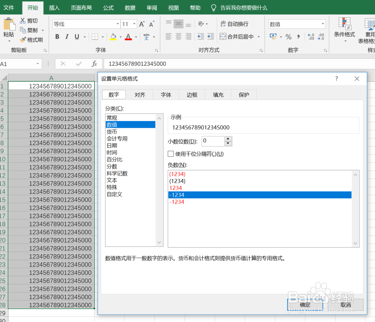Apply bold formatting with the B icon
The width and height of the screenshot is (375, 322).
pos(57,37)
